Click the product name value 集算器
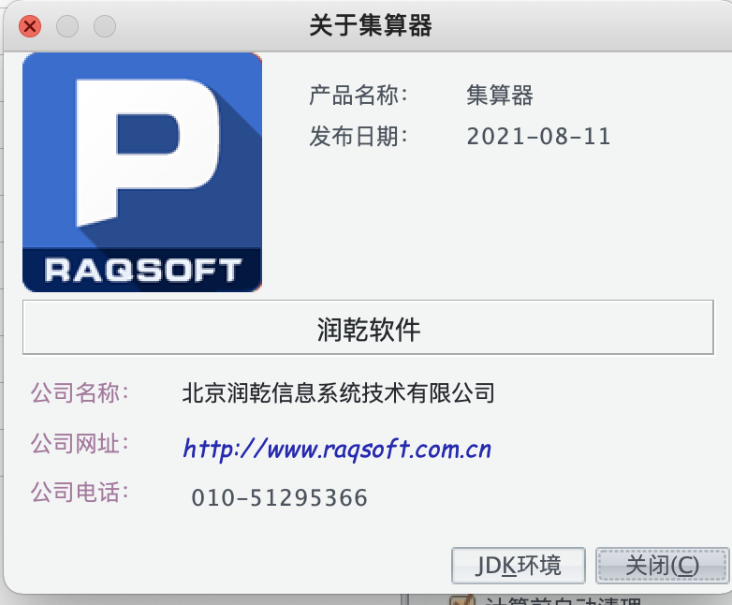This screenshot has height=605, width=732. tap(500, 96)
